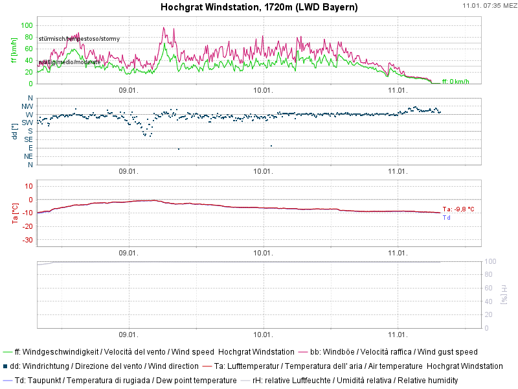The height and width of the screenshot is (389, 518).
Task: Click the 'dd [°]' wind direction axis title
Action: pyautogui.click(x=14, y=131)
